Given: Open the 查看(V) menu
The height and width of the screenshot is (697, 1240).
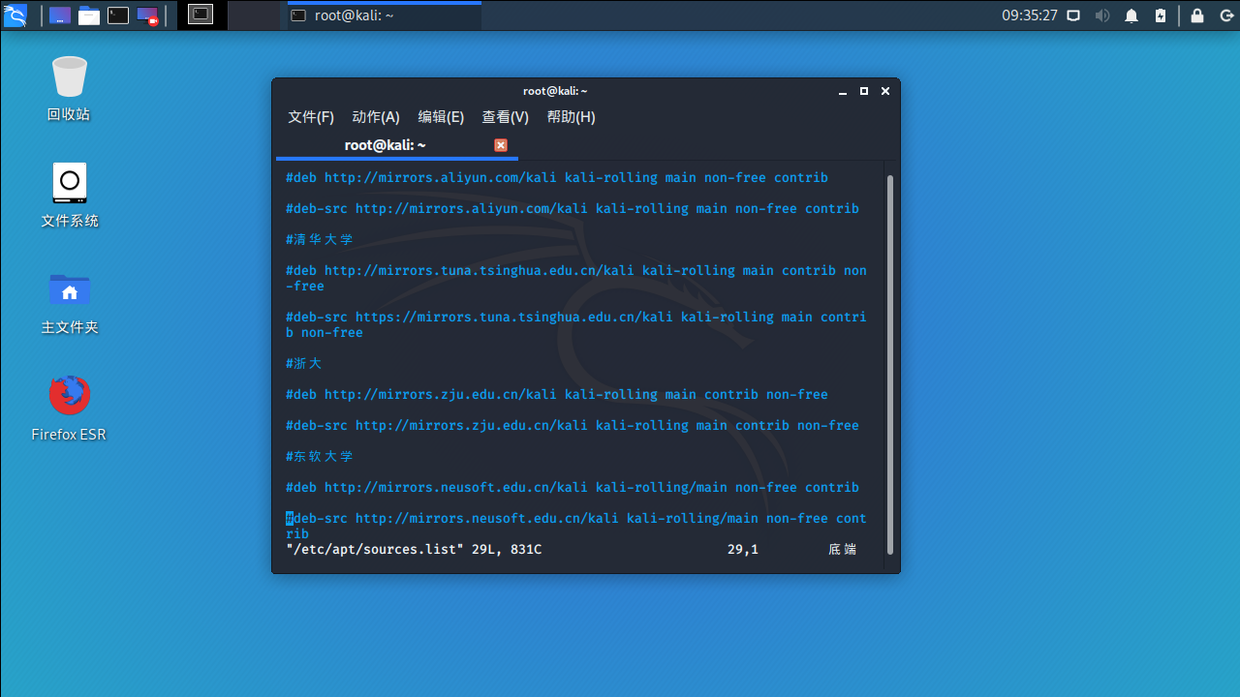Looking at the screenshot, I should click(504, 116).
